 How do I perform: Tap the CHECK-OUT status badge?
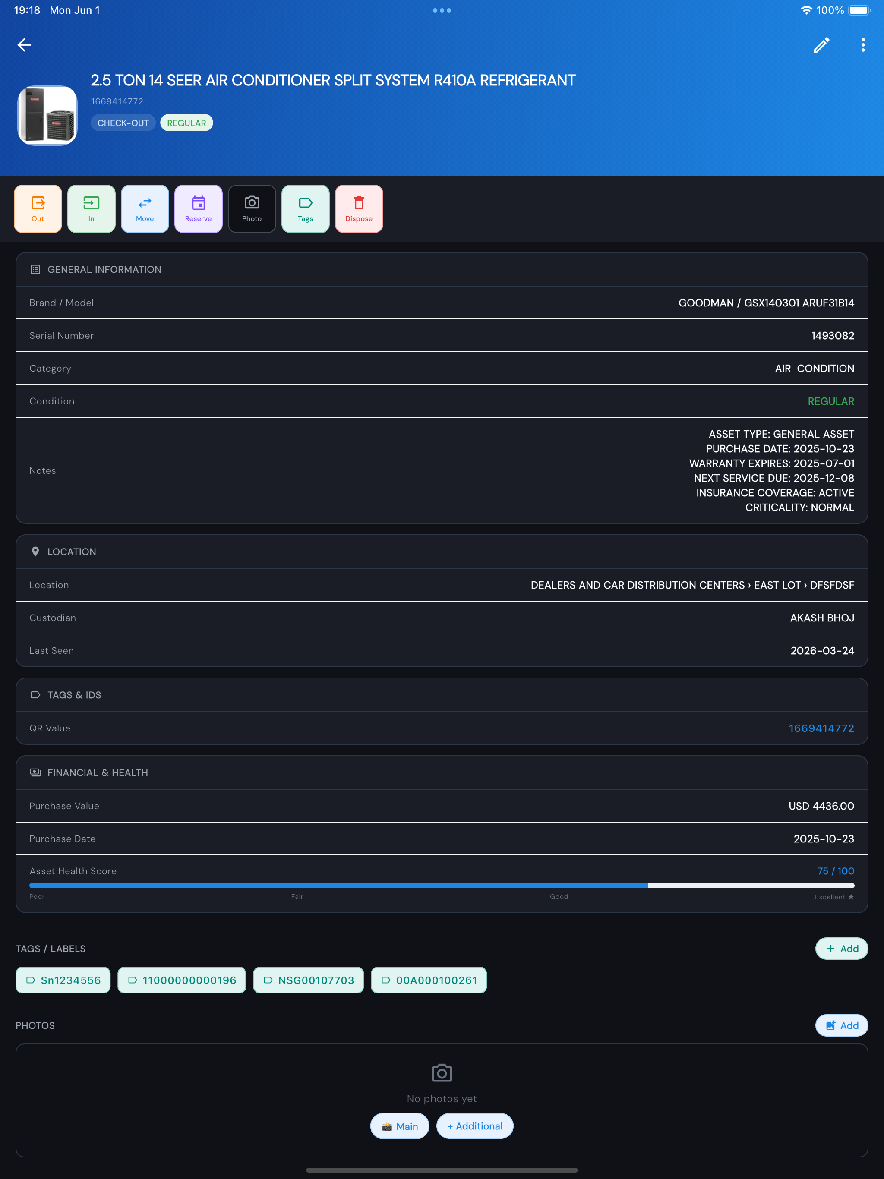[x=123, y=123]
